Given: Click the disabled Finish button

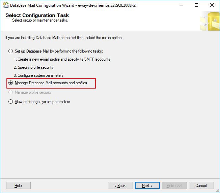Looking at the screenshot, I should pos(174,186).
